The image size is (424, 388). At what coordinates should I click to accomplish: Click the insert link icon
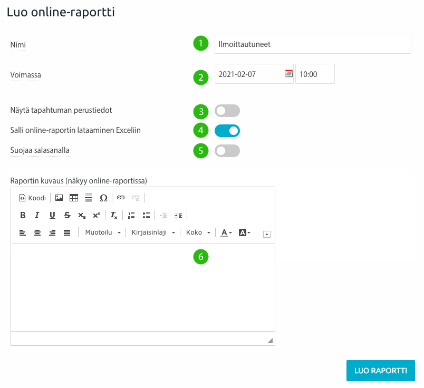click(x=121, y=198)
